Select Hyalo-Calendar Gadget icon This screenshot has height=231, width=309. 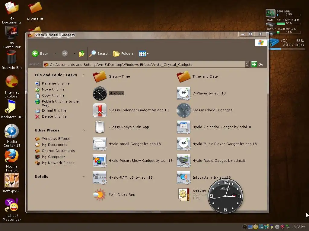[x=183, y=127]
